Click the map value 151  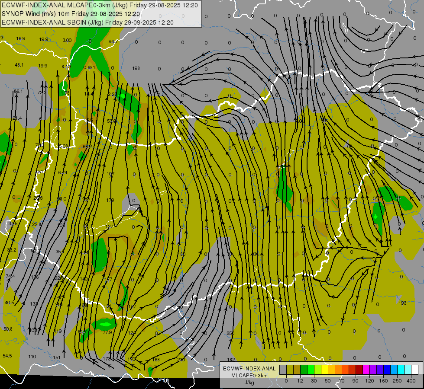tap(56, 357)
